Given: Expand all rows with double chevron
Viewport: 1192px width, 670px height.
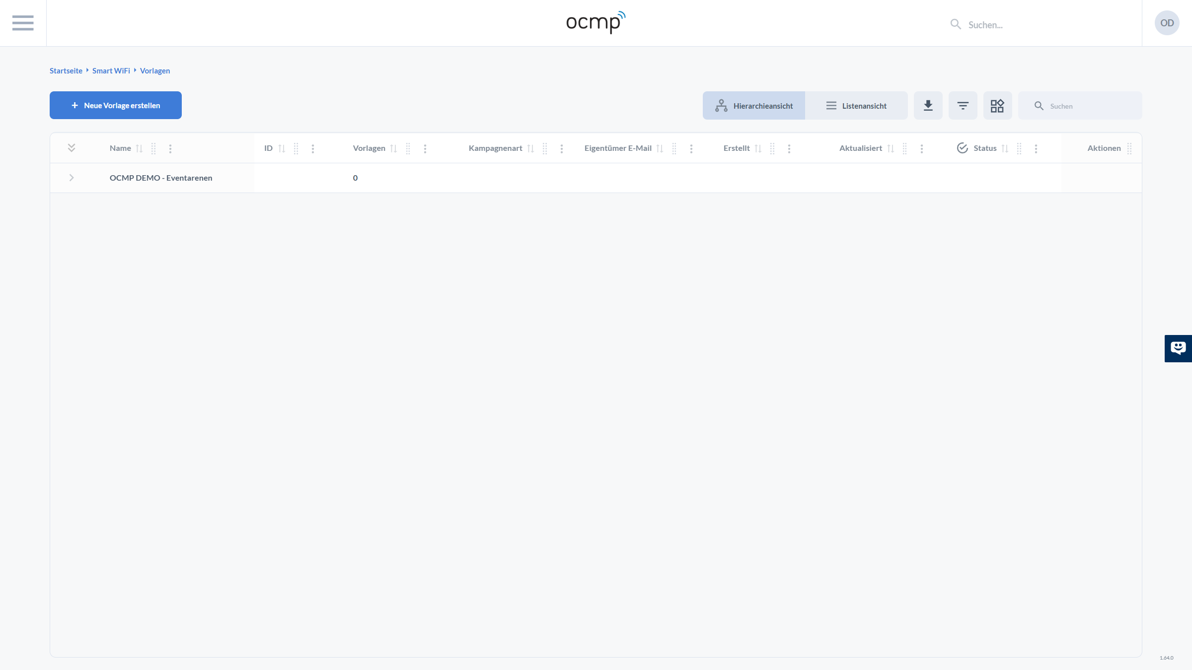Looking at the screenshot, I should click(x=72, y=148).
